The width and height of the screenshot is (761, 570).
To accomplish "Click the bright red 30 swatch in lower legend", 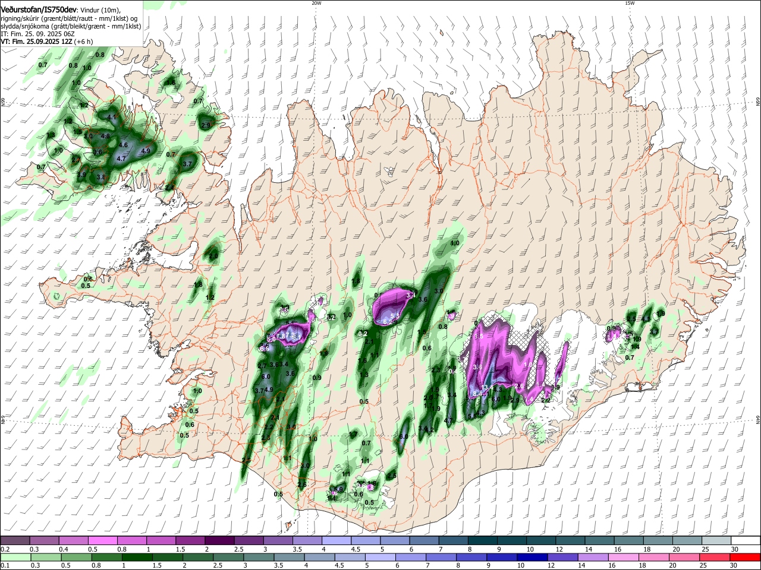I will coord(746,558).
